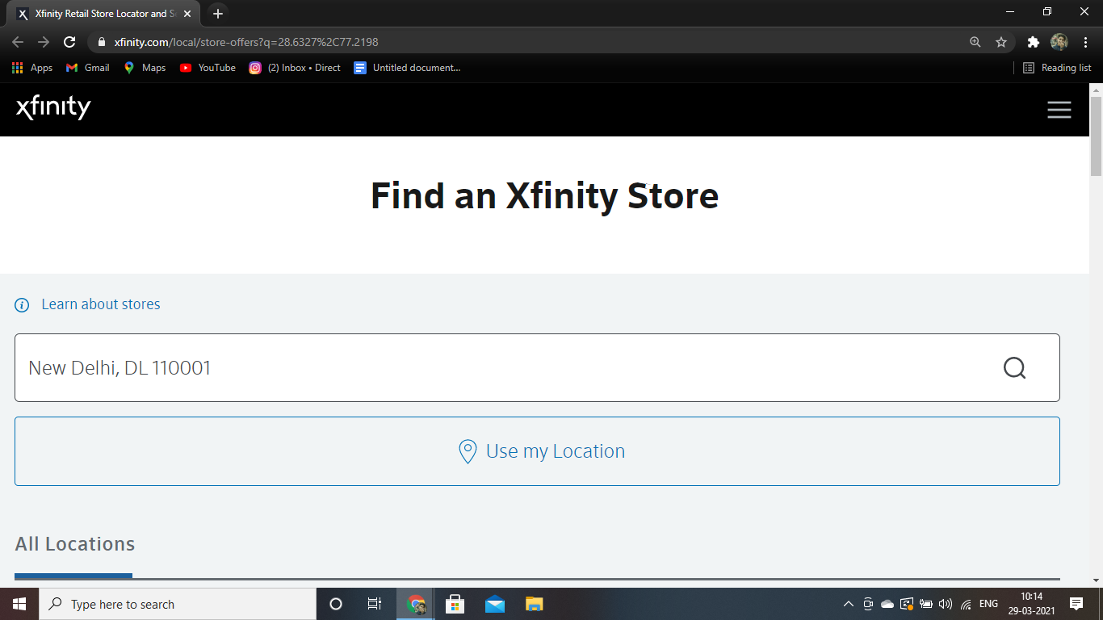Open the Reading list
The width and height of the screenshot is (1103, 620).
[x=1057, y=68]
